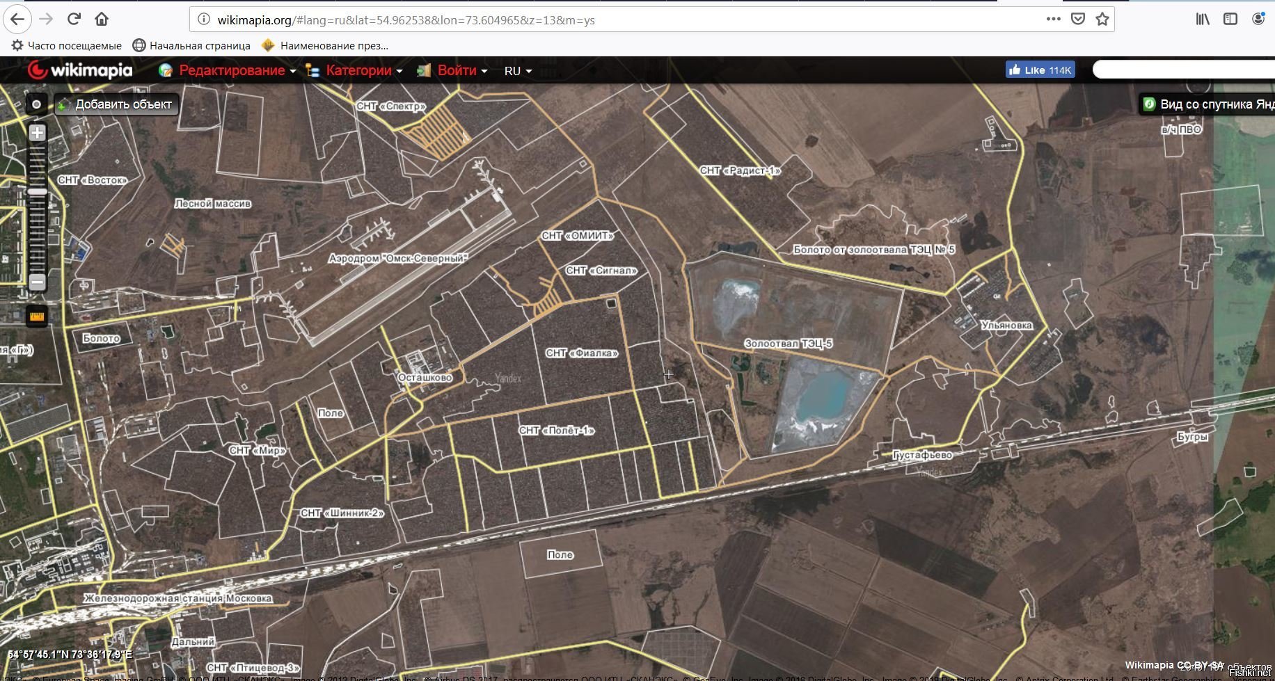The width and height of the screenshot is (1275, 681).
Task: Open the ruler measurement tool
Action: click(x=37, y=317)
